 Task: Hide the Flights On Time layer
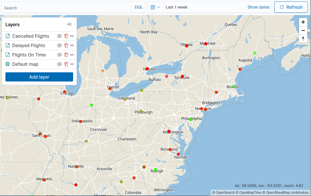click(x=59, y=55)
